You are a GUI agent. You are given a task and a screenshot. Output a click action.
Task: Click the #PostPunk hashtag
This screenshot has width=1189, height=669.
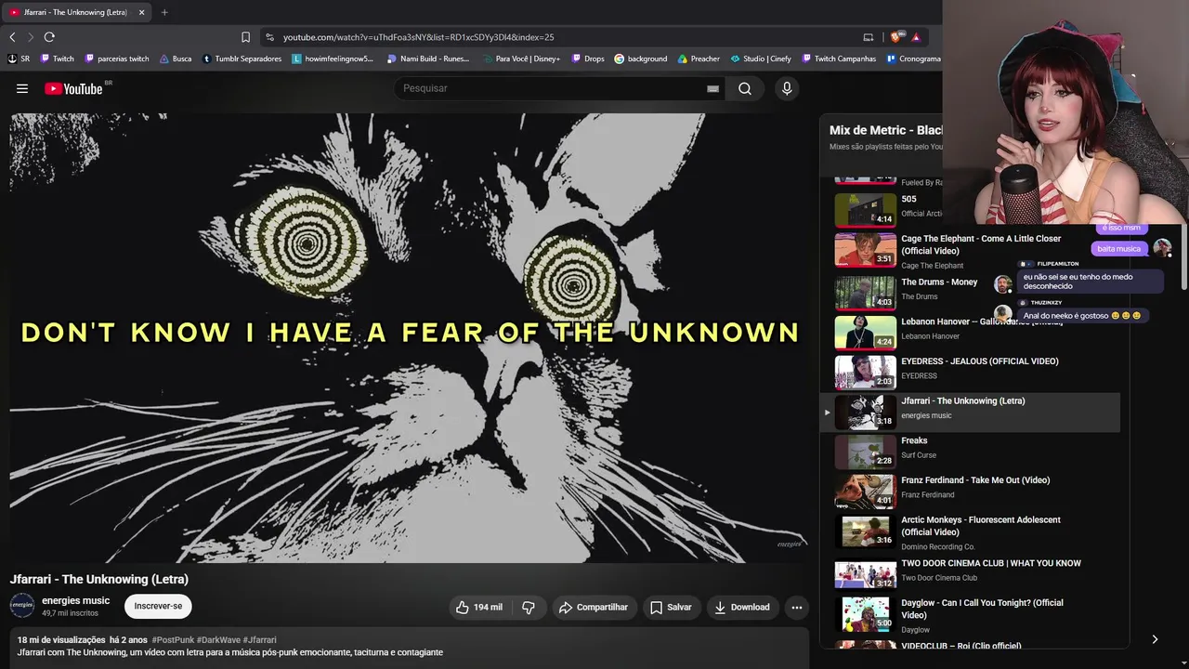[x=172, y=640]
